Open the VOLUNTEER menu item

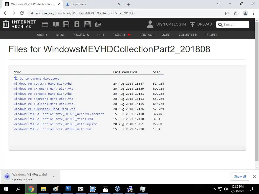188,35
